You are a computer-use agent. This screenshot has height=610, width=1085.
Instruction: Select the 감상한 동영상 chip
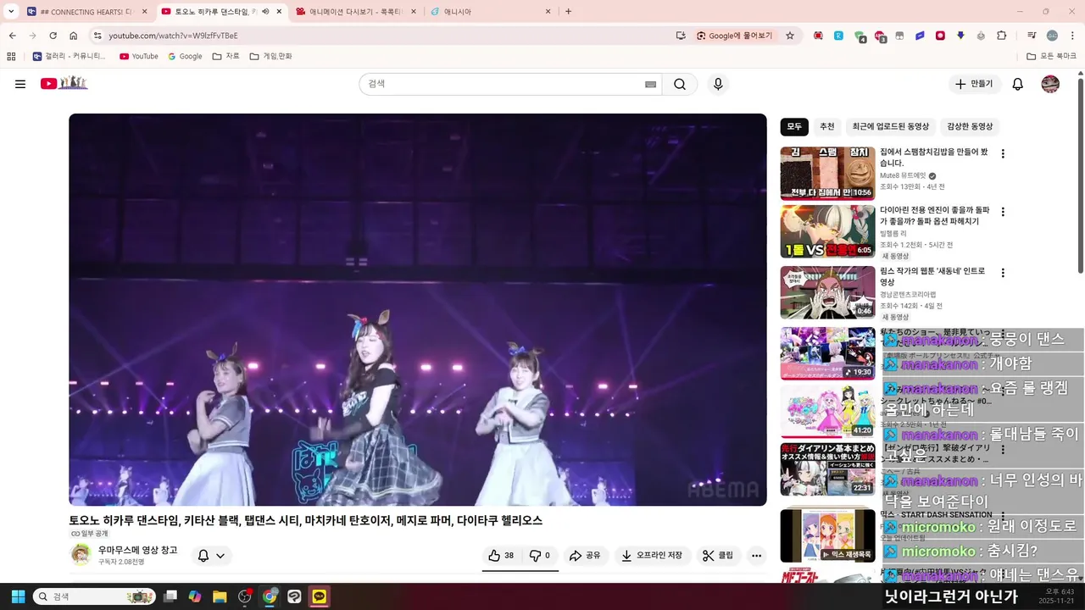click(x=970, y=126)
